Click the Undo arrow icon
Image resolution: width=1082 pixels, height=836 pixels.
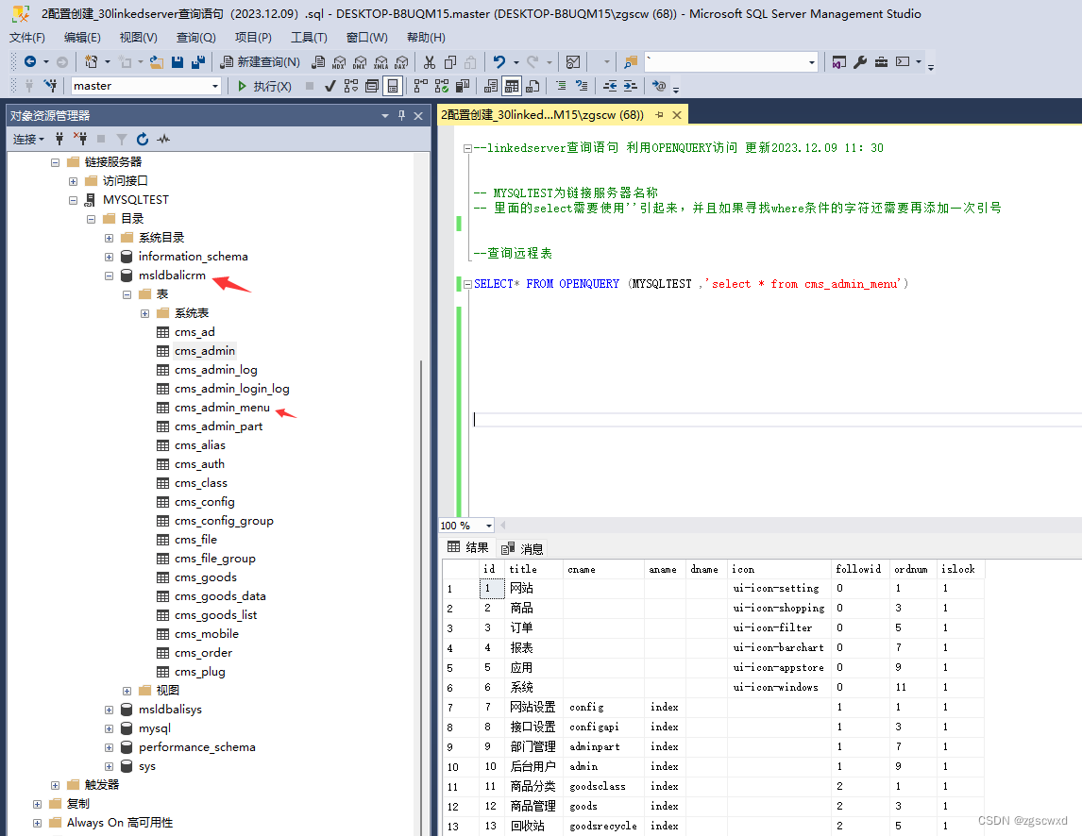click(499, 62)
